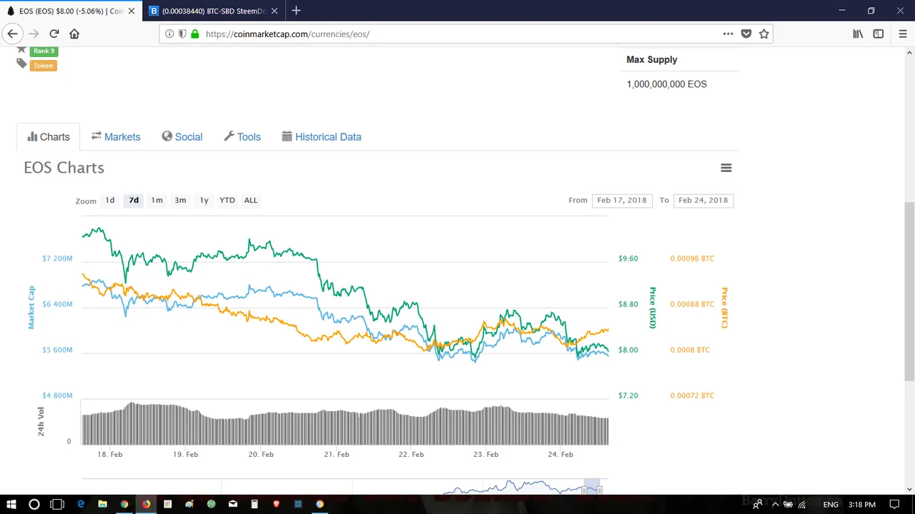
Task: Set chart zoom to YTD
Action: tap(227, 201)
